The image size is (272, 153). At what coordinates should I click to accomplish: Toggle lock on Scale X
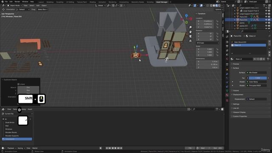[x=217, y=49]
